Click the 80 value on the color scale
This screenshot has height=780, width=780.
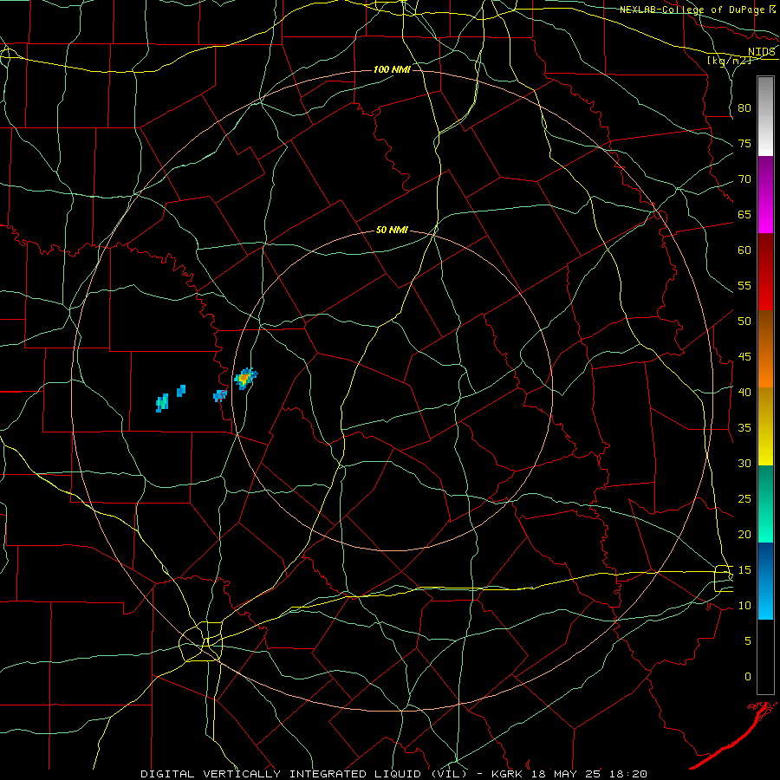(x=744, y=108)
